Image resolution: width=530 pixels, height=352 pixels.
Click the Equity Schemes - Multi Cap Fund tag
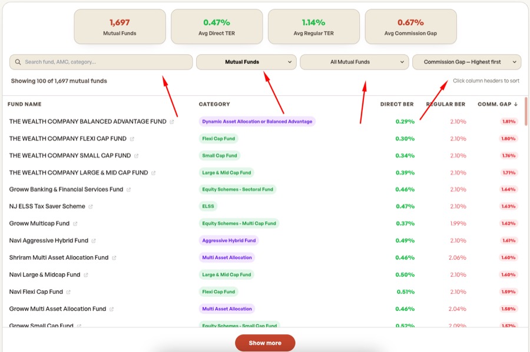(239, 224)
